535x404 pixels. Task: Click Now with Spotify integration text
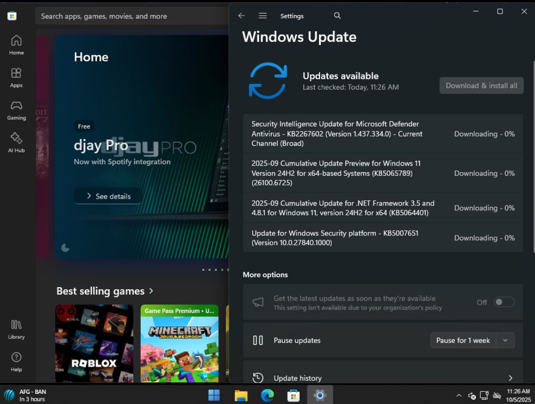click(x=122, y=162)
